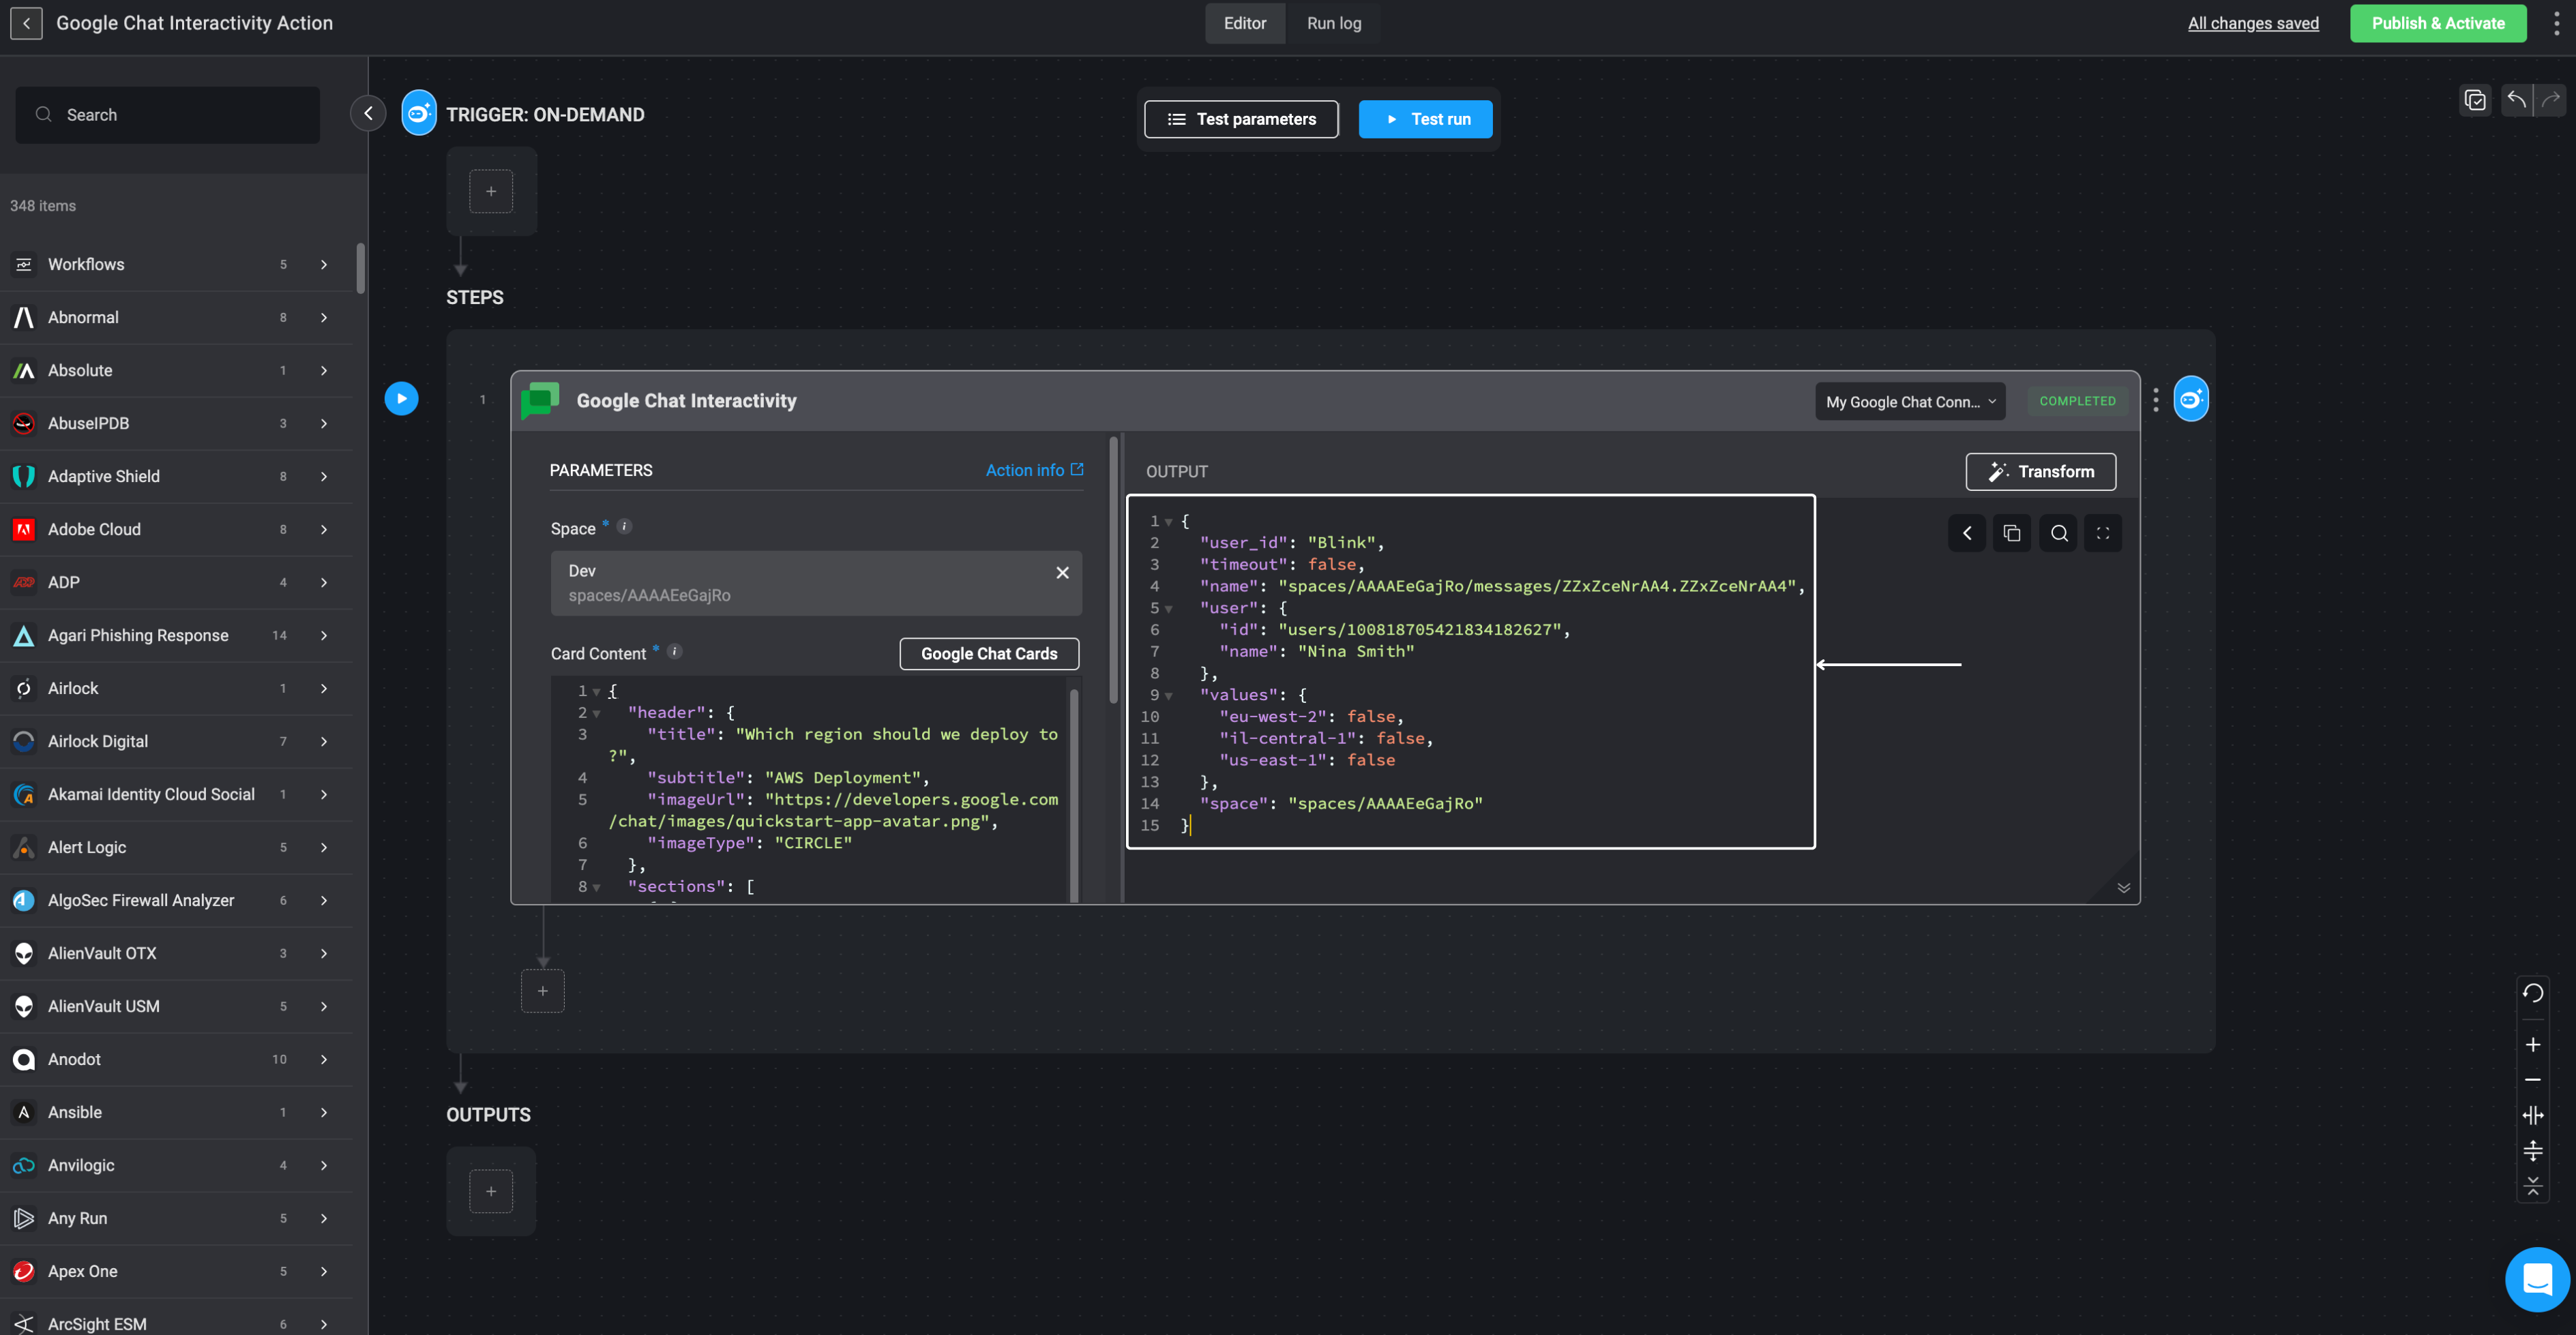
Task: Click the Transform button
Action: 2040,471
